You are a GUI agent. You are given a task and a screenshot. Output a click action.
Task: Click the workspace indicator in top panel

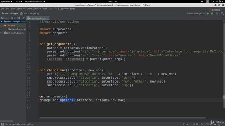click(207, 1)
